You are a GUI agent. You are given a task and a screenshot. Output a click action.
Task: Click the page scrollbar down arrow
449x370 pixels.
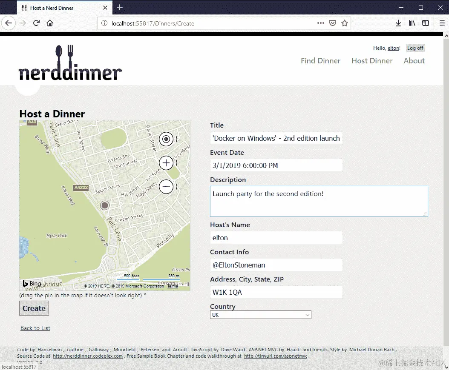[x=446, y=367]
